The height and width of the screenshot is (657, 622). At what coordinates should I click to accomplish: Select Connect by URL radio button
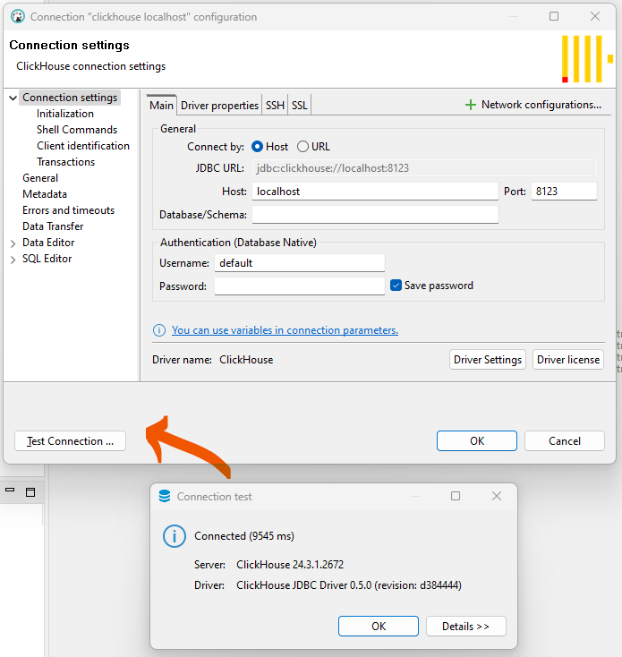[x=302, y=146]
